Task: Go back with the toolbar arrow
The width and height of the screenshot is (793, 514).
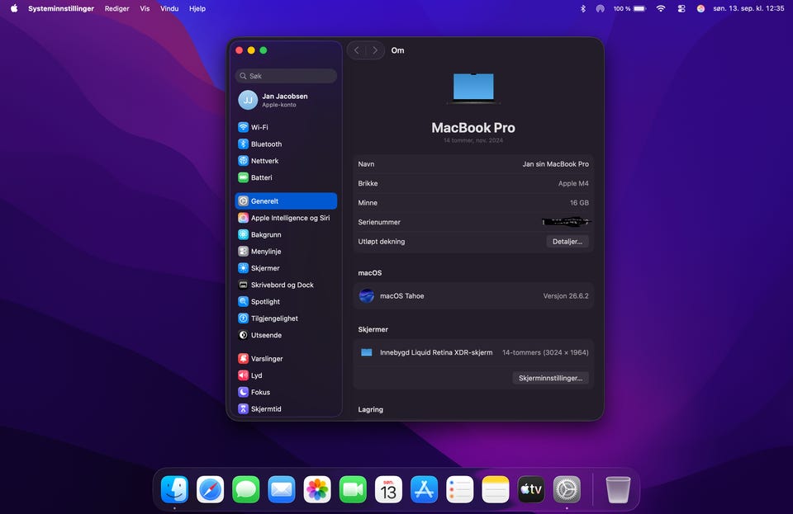Action: tap(357, 50)
